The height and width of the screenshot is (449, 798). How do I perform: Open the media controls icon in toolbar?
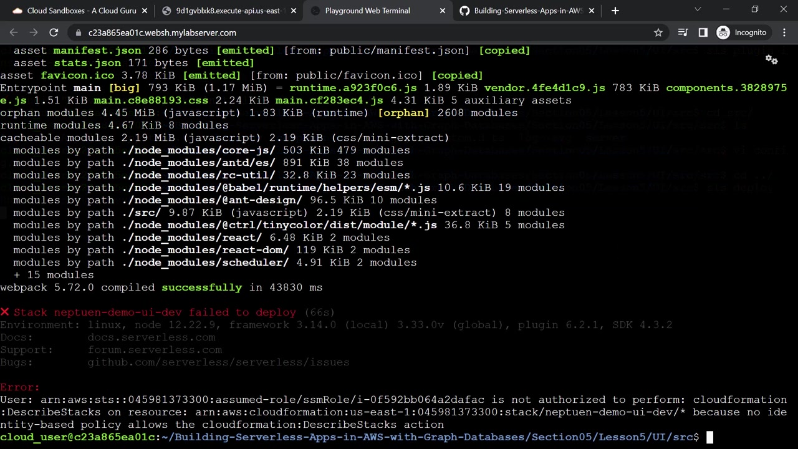[683, 32]
